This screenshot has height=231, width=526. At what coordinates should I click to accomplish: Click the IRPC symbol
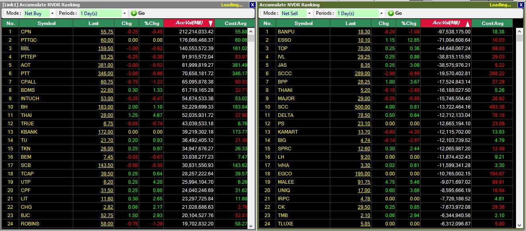coord(284,198)
